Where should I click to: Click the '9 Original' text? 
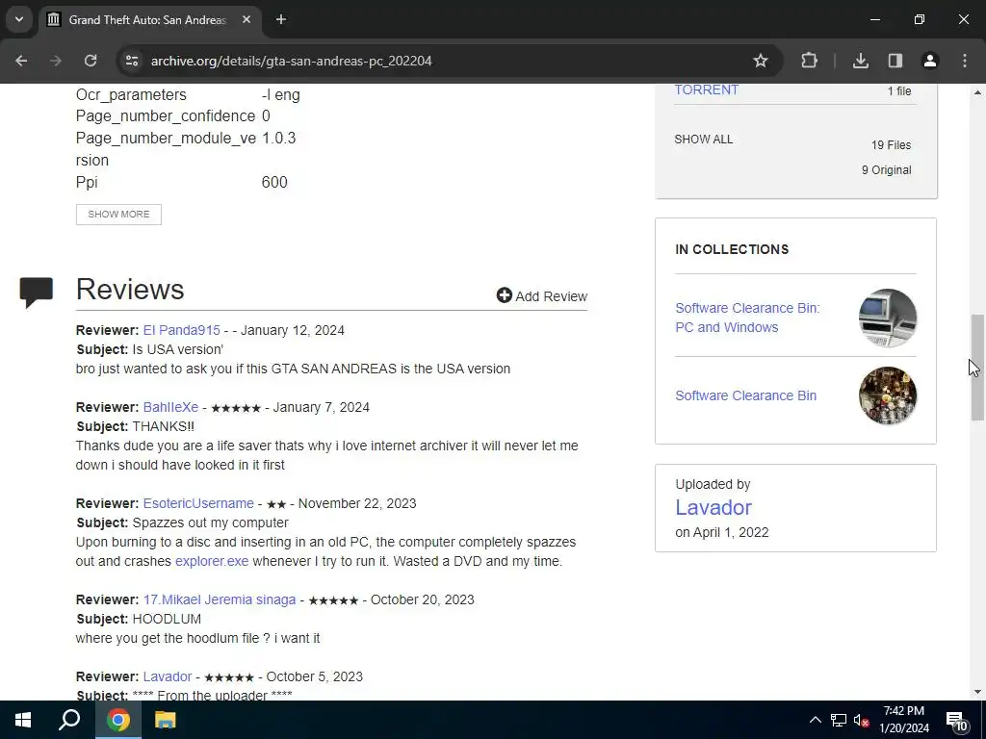(886, 170)
